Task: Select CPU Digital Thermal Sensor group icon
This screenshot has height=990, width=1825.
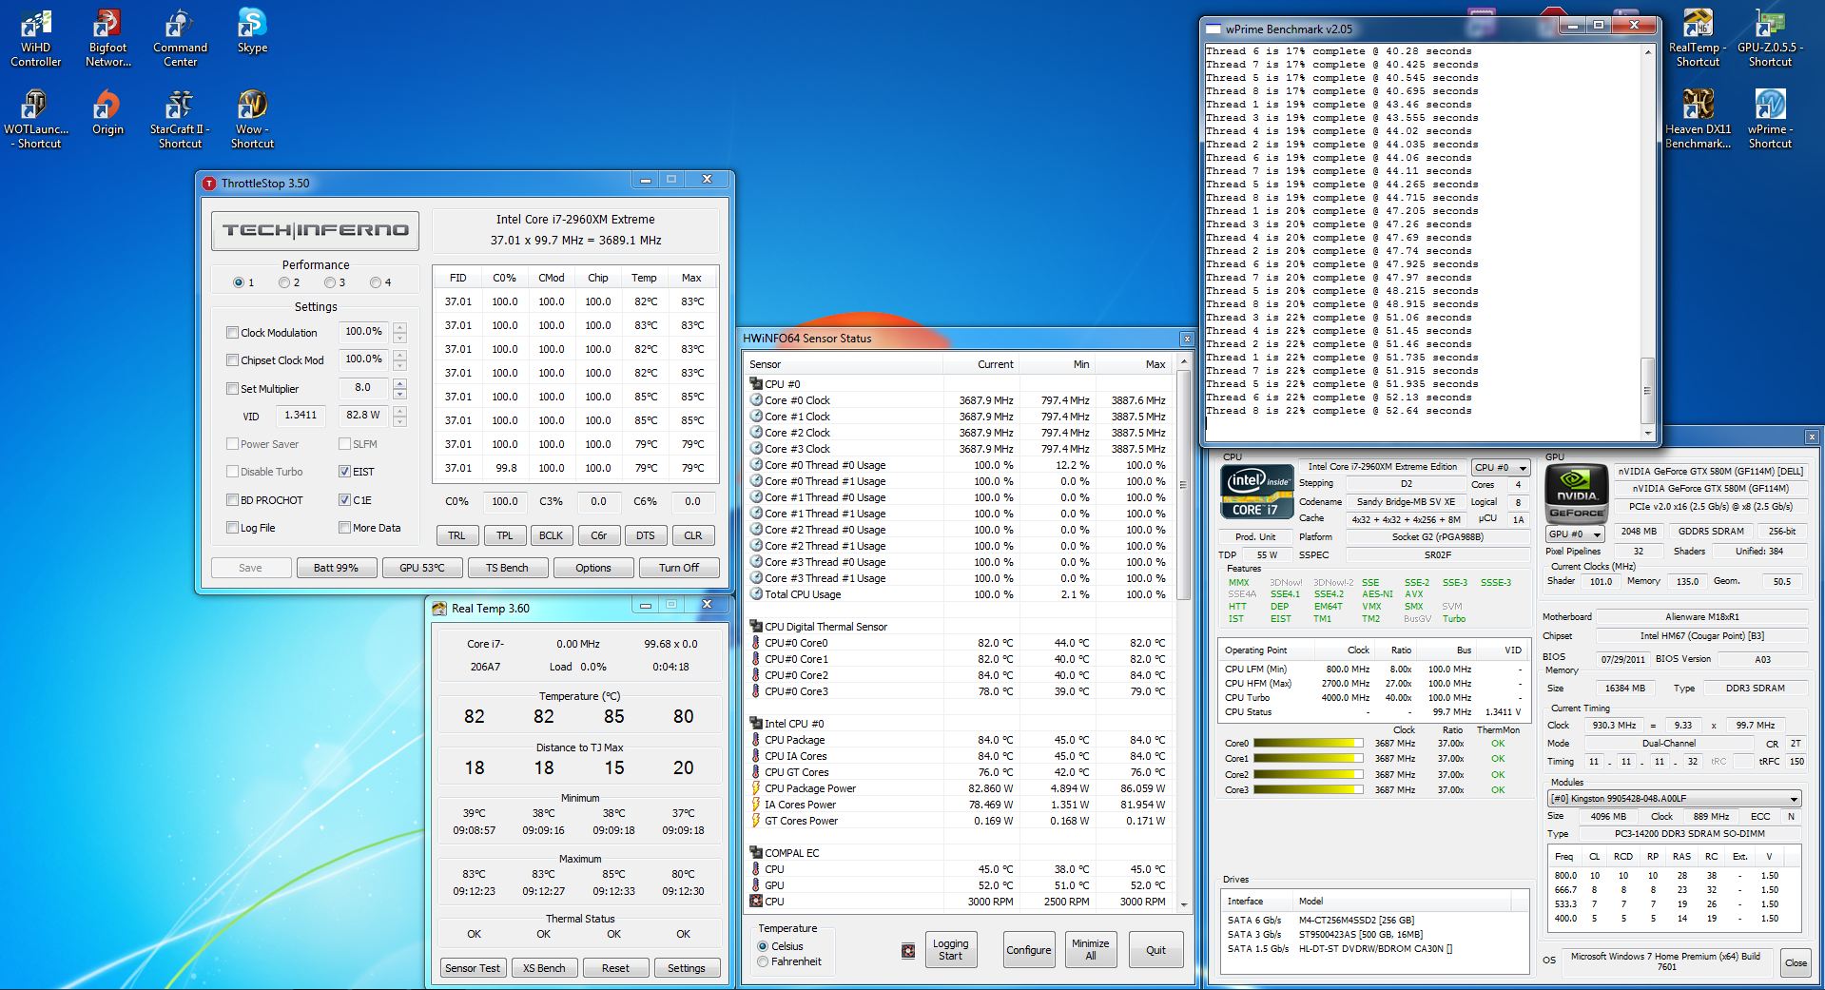Action: [756, 627]
